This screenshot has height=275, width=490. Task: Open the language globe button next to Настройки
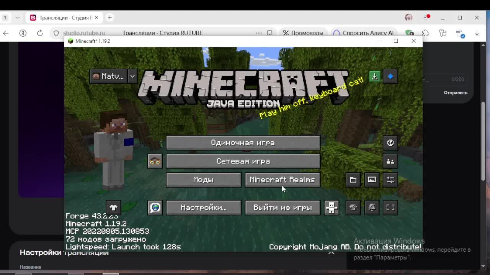155,207
